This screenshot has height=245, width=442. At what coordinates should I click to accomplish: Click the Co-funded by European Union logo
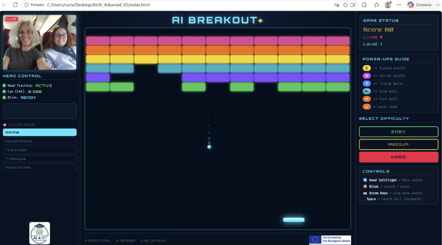click(330, 240)
